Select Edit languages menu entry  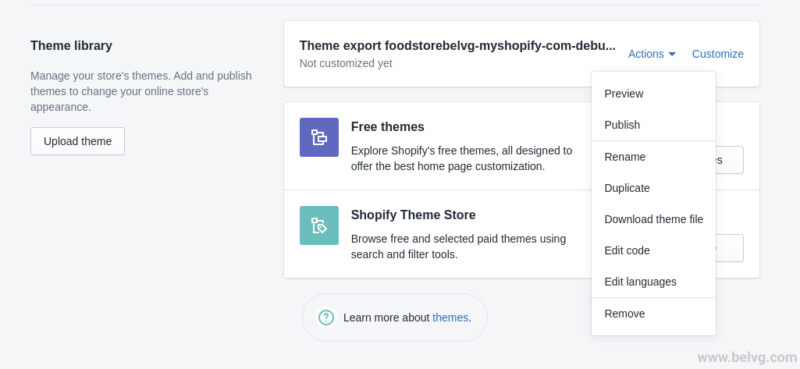click(x=653, y=282)
